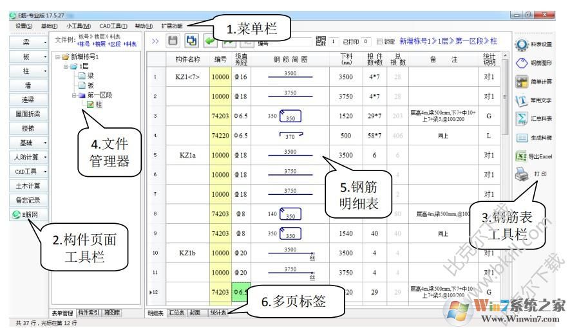Image resolution: width=570 pixels, height=328 pixels.
Task: Click the 墙 sidebar button
Action: point(28,86)
